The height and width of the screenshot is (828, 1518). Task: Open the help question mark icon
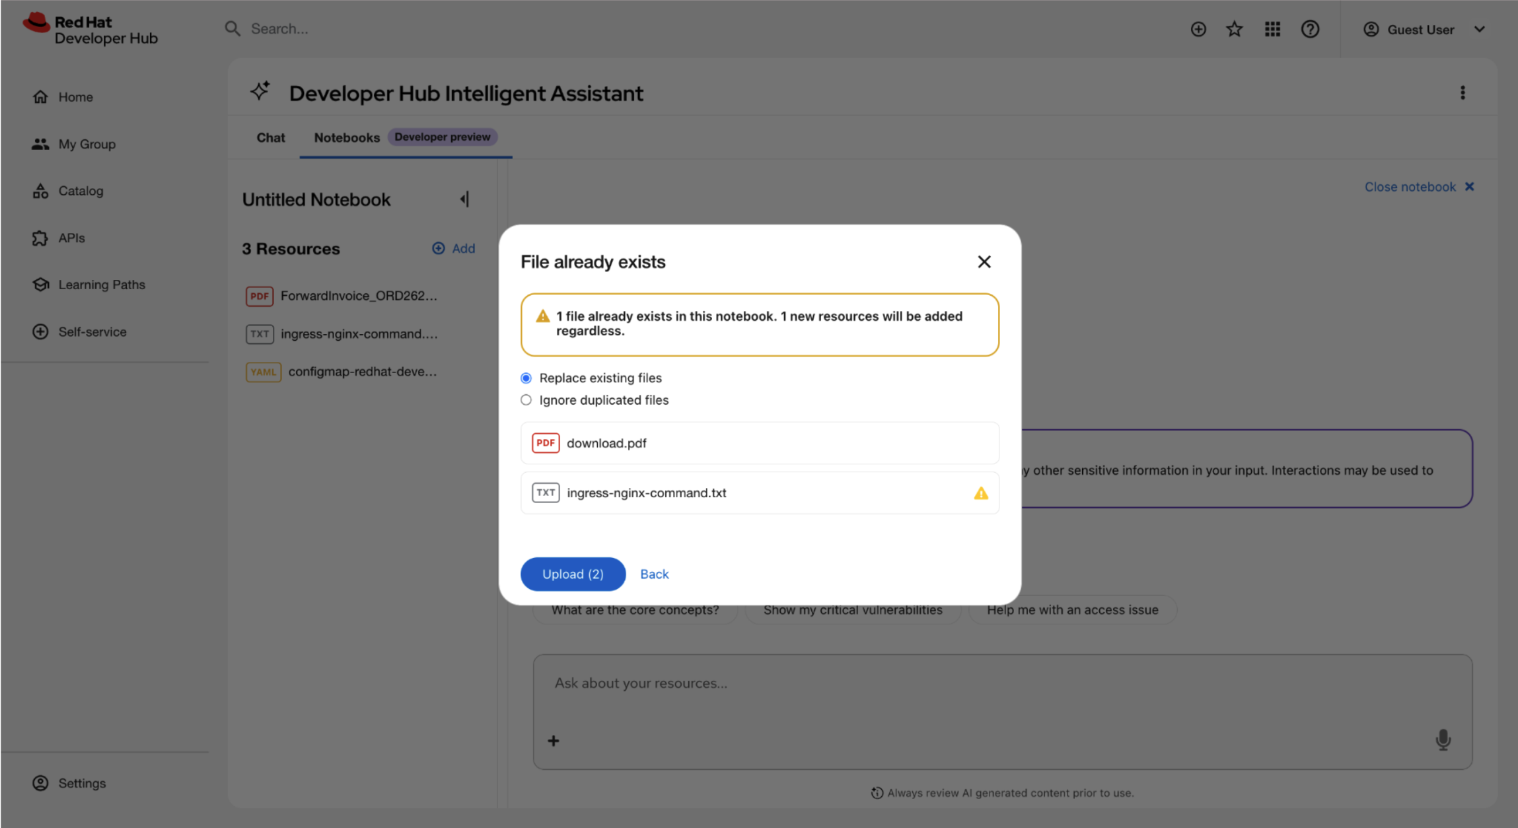1310,29
